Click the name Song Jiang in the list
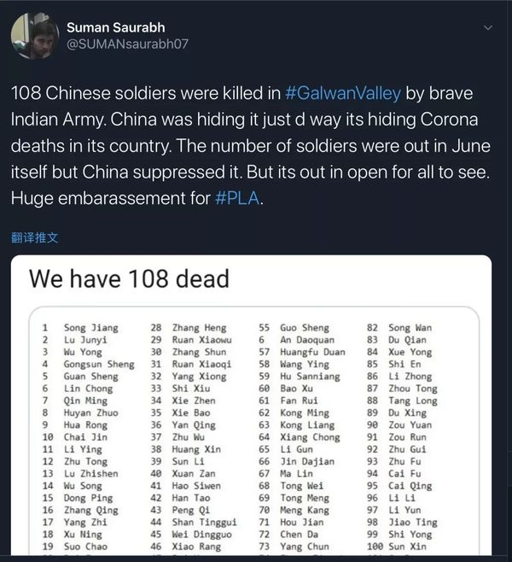Screen dimensions: 512x562 [91, 328]
